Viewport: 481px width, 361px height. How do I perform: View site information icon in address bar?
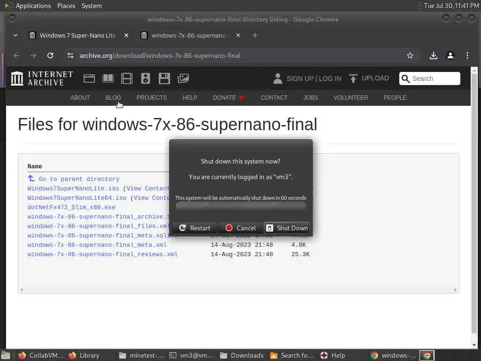click(x=70, y=55)
